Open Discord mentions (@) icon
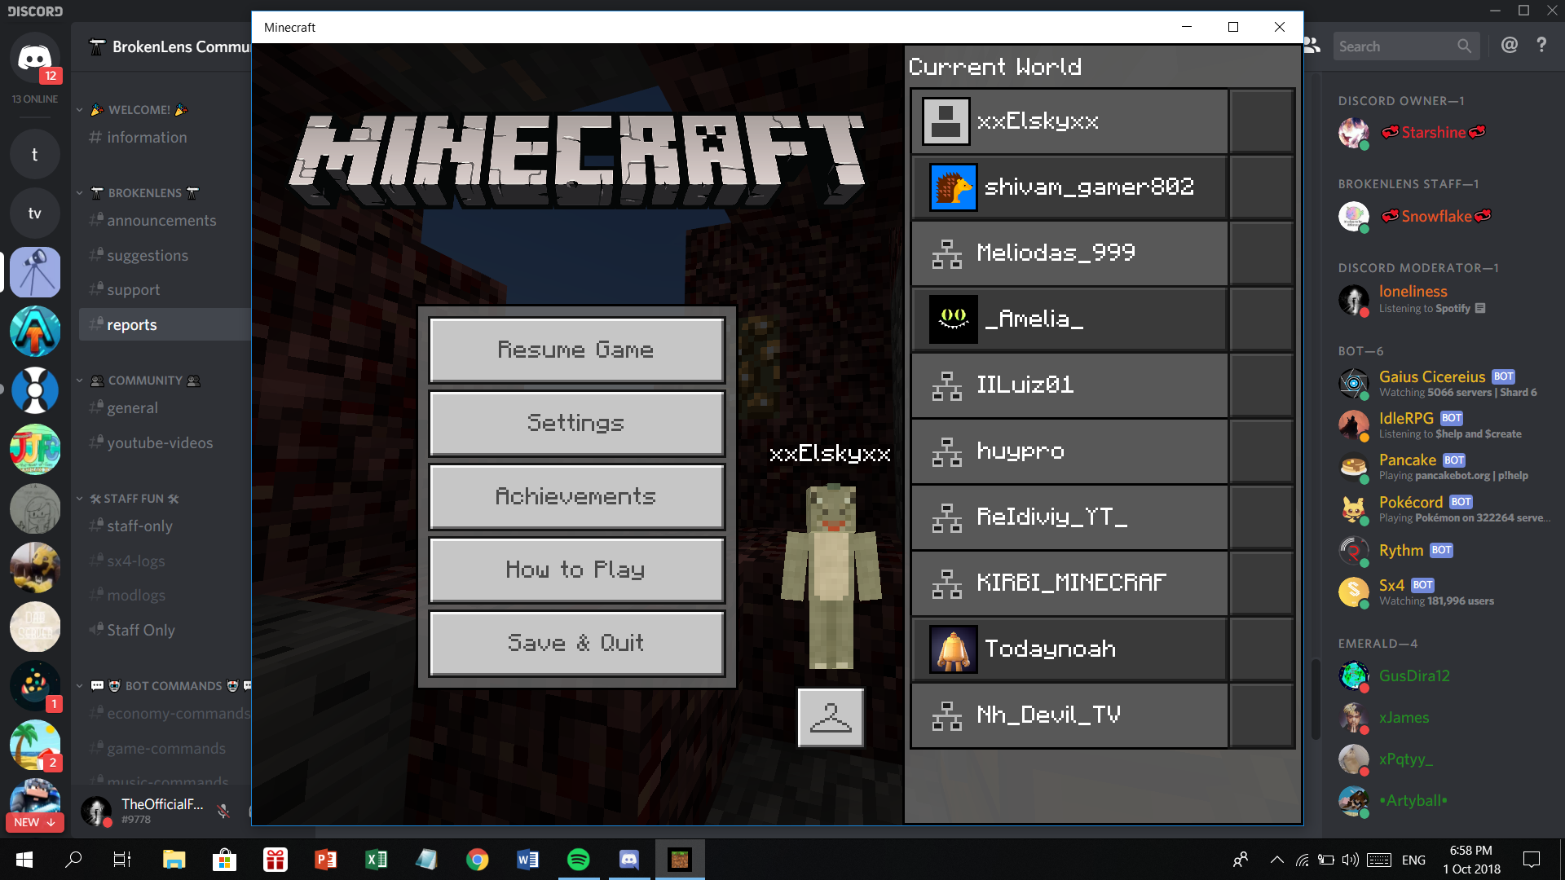1565x880 pixels. (x=1510, y=46)
